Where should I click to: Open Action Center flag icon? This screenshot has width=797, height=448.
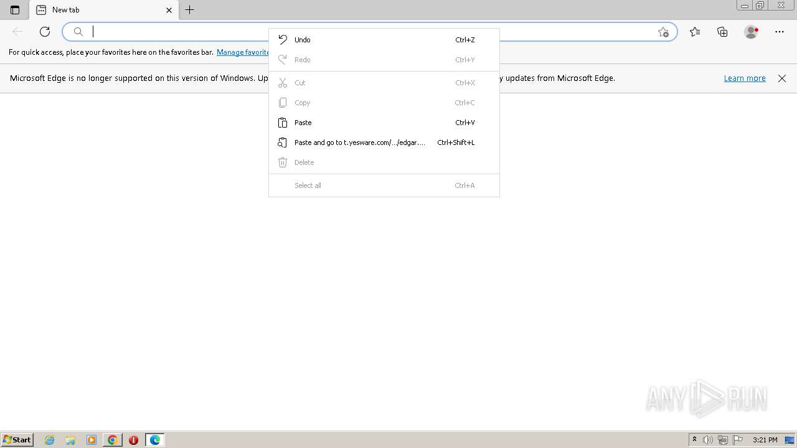point(738,440)
